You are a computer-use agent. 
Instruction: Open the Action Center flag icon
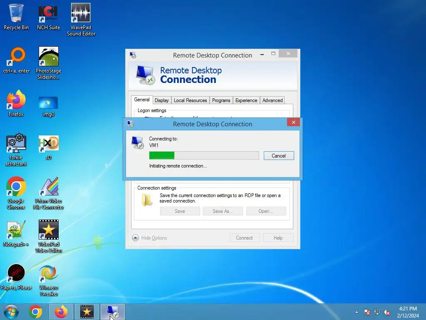[367, 312]
